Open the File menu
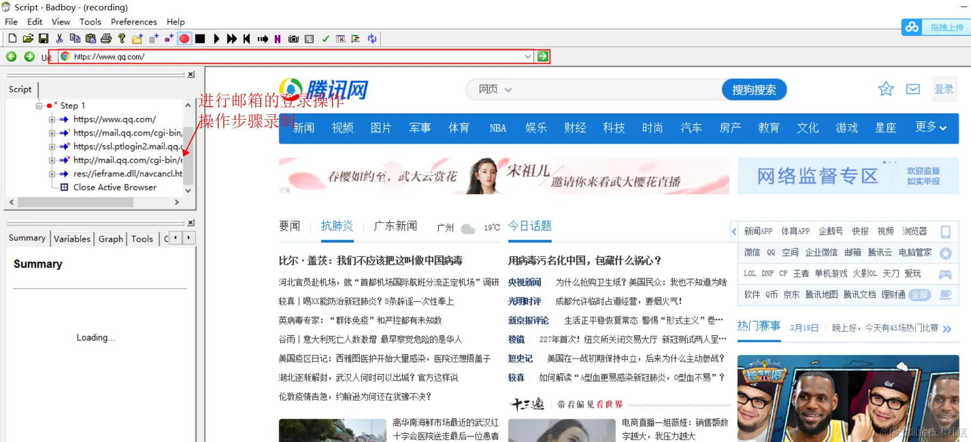This screenshot has width=971, height=442. 11,22
